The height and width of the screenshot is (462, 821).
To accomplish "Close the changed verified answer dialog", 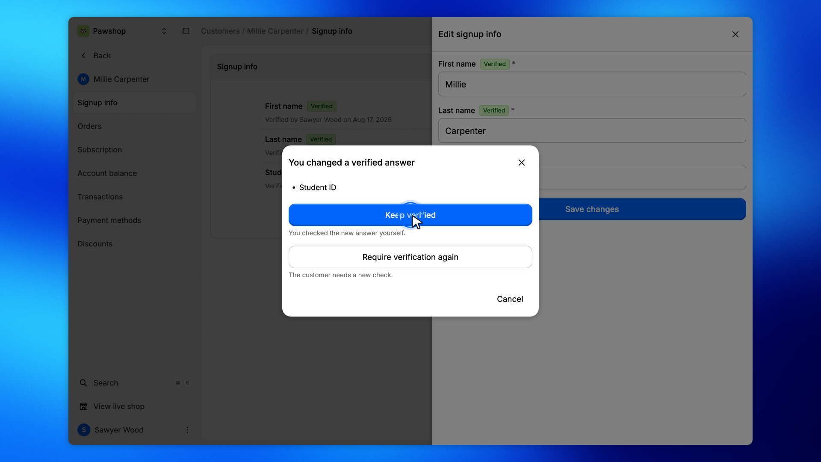I will 522,163.
